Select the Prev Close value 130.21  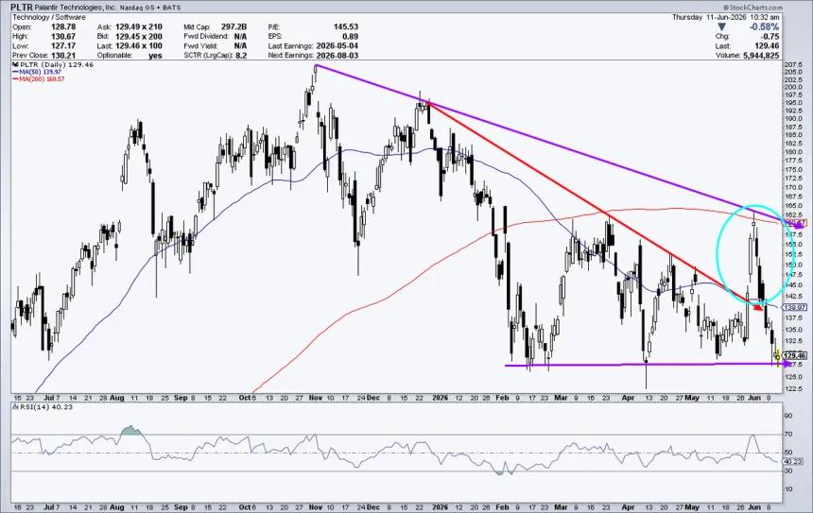(x=62, y=55)
